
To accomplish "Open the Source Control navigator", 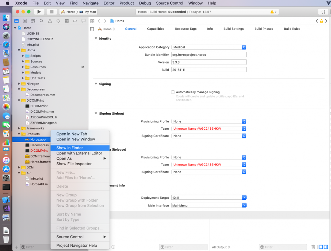I will pos(25,21).
